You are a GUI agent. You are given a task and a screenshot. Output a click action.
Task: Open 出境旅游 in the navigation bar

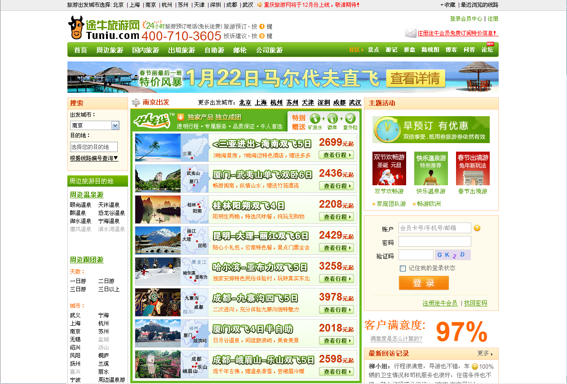(182, 50)
